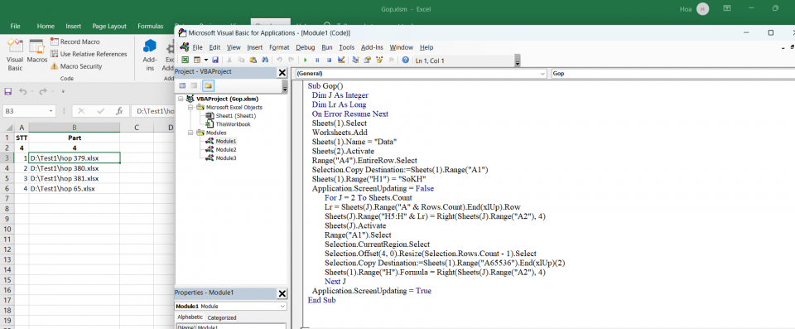Click View Code icon in Project pane
This screenshot has height=329, width=795.
(182, 85)
